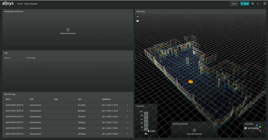Viewport: 268px width, 140px height.
Task: Click the Telemetry panel title
Action: pos(141,106)
